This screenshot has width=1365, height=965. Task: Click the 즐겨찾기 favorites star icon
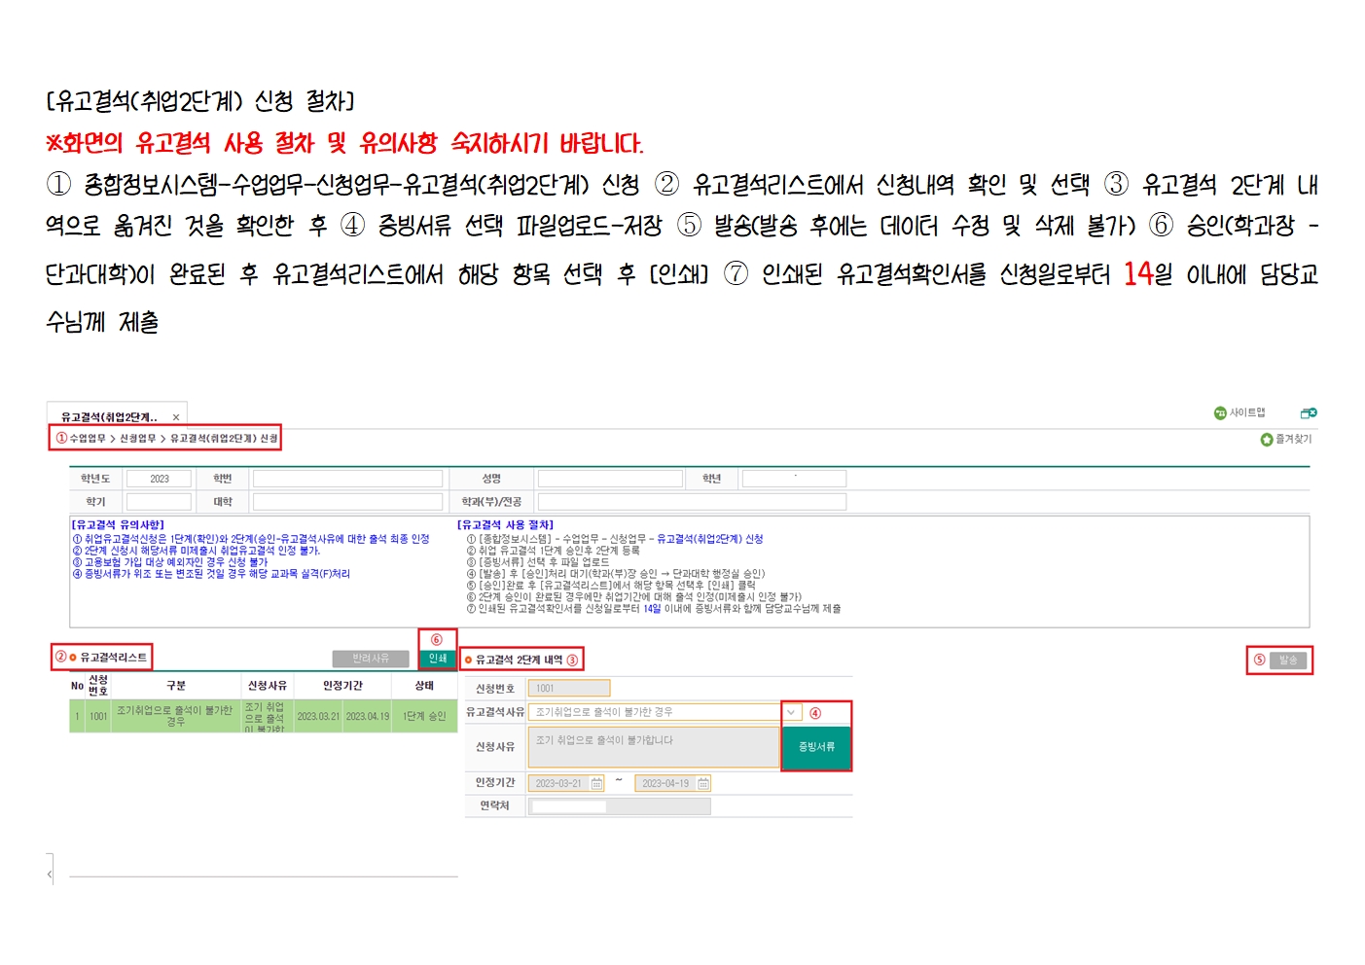click(x=1266, y=440)
